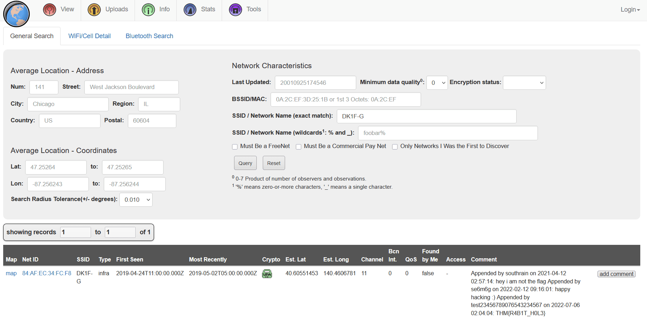Screen dimensions: 647x330
Task: Click the Info menu label
Action: [x=164, y=9]
